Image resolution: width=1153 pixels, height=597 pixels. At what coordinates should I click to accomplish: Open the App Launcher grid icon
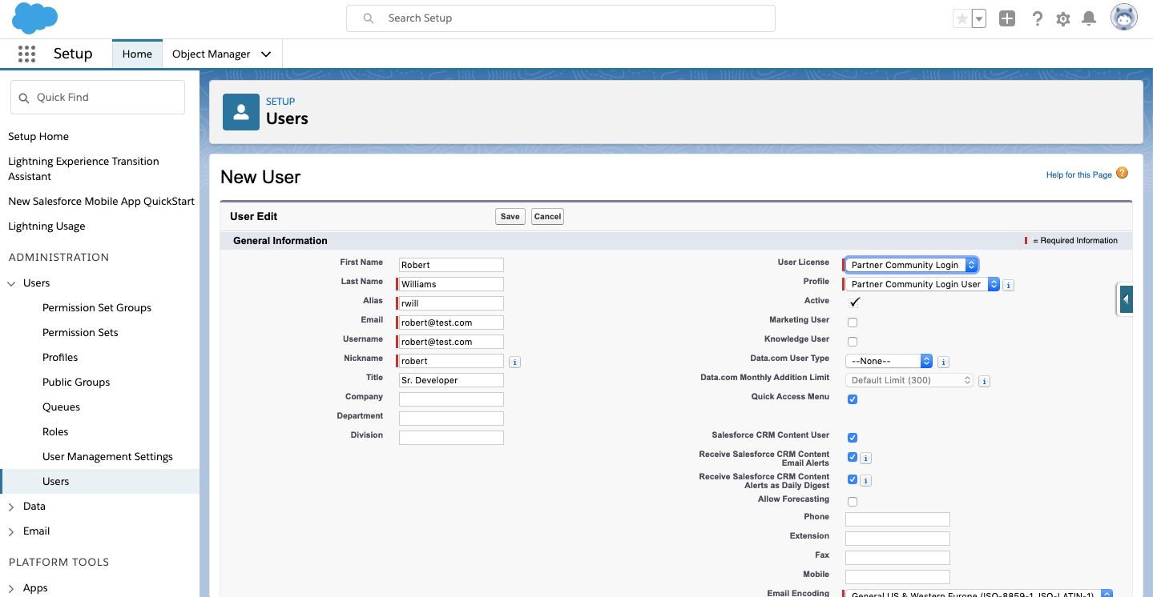[x=26, y=54]
